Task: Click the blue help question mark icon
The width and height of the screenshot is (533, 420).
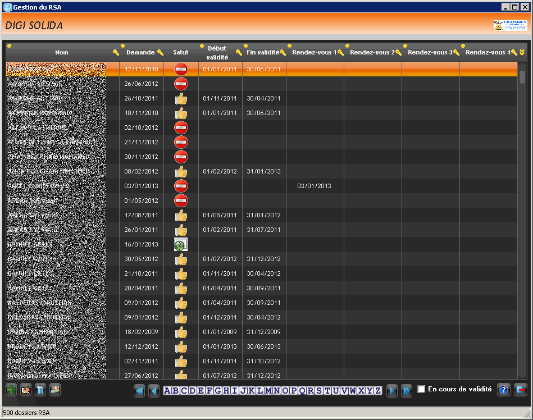Action: 504,390
